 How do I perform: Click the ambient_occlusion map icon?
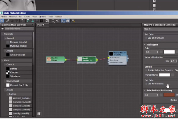(x=11, y=98)
